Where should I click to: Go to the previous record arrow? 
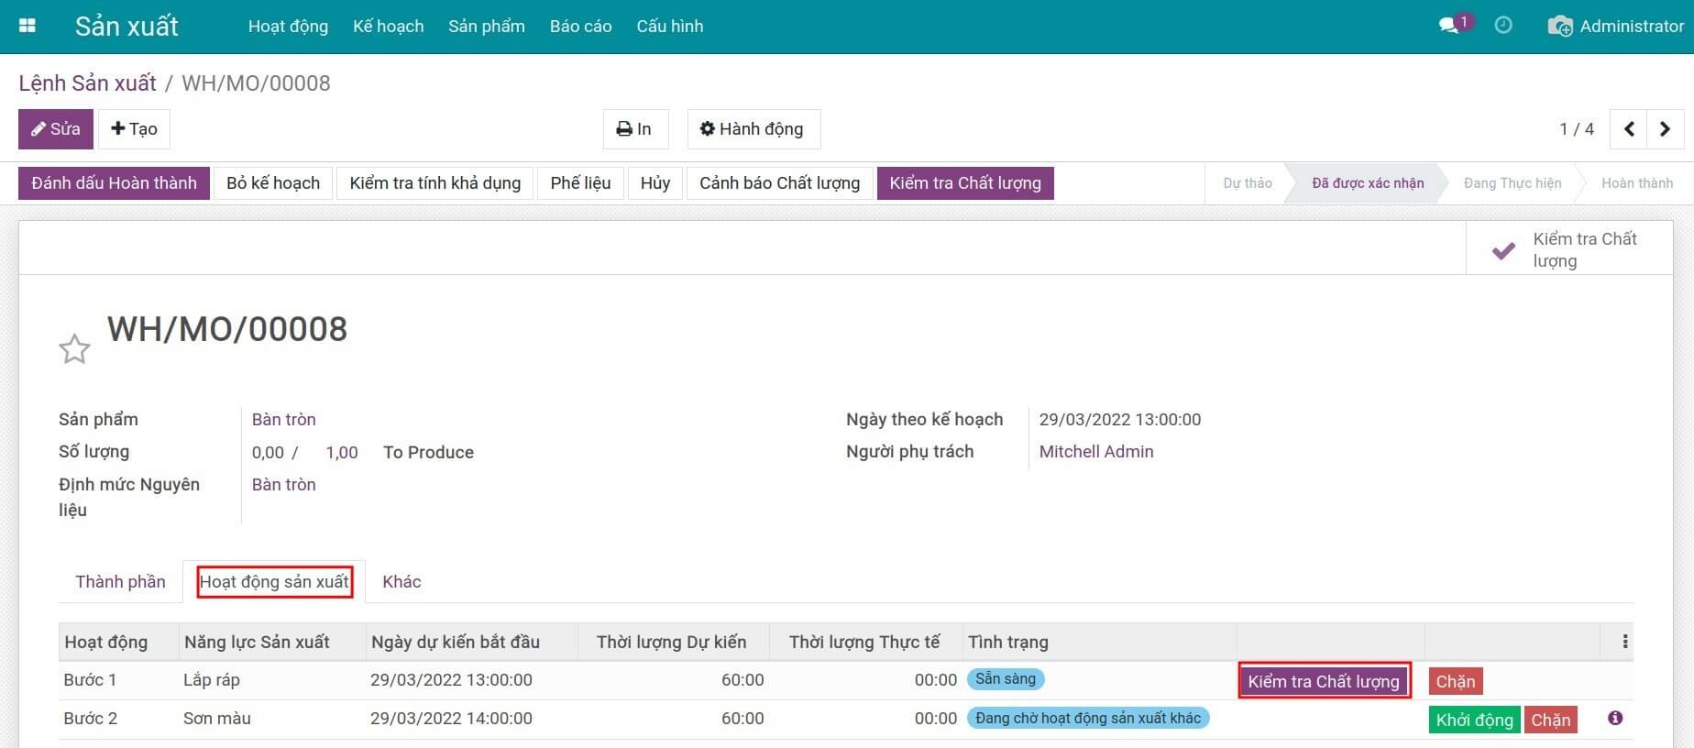pyautogui.click(x=1629, y=129)
